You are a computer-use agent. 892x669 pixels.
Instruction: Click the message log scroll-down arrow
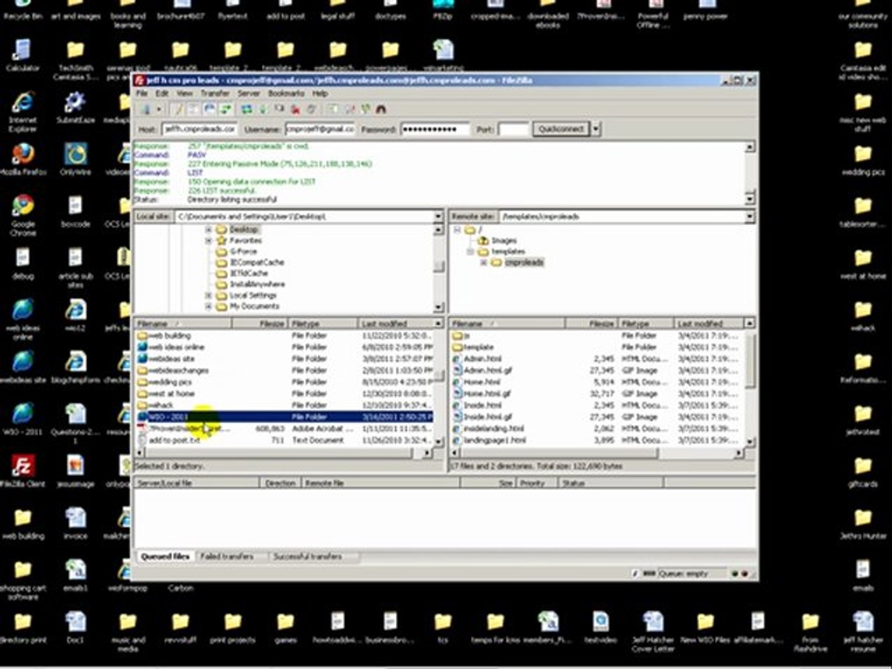click(750, 199)
